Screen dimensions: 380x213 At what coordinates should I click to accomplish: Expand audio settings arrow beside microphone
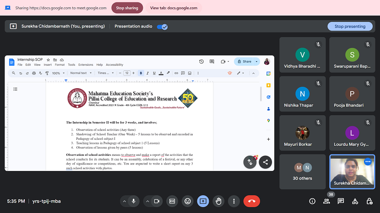coord(124,201)
